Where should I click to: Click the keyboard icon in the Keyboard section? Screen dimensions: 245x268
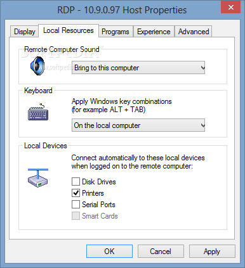click(38, 112)
